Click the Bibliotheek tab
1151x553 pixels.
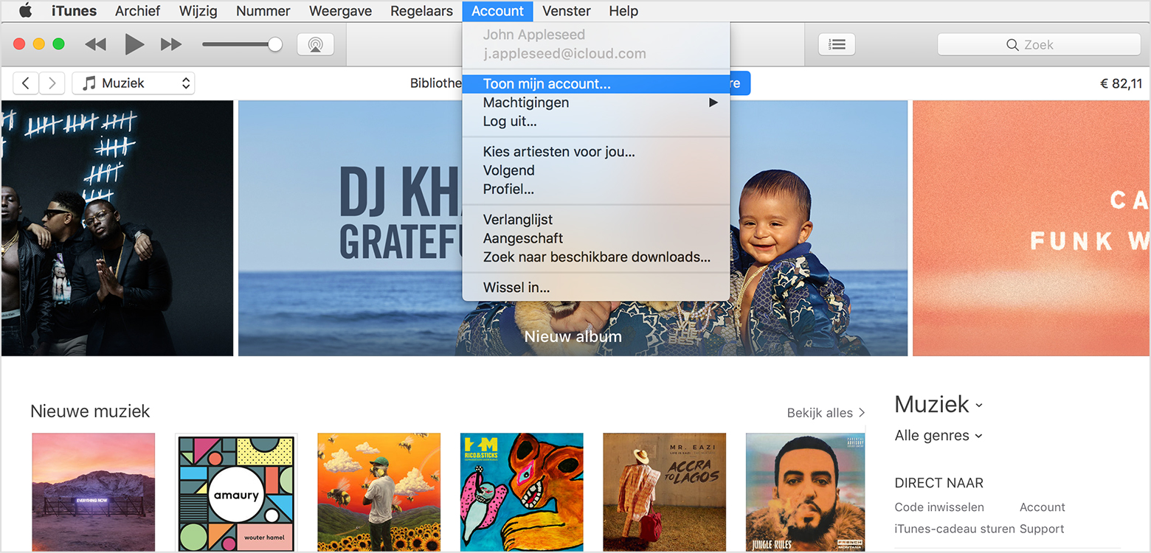coord(436,83)
